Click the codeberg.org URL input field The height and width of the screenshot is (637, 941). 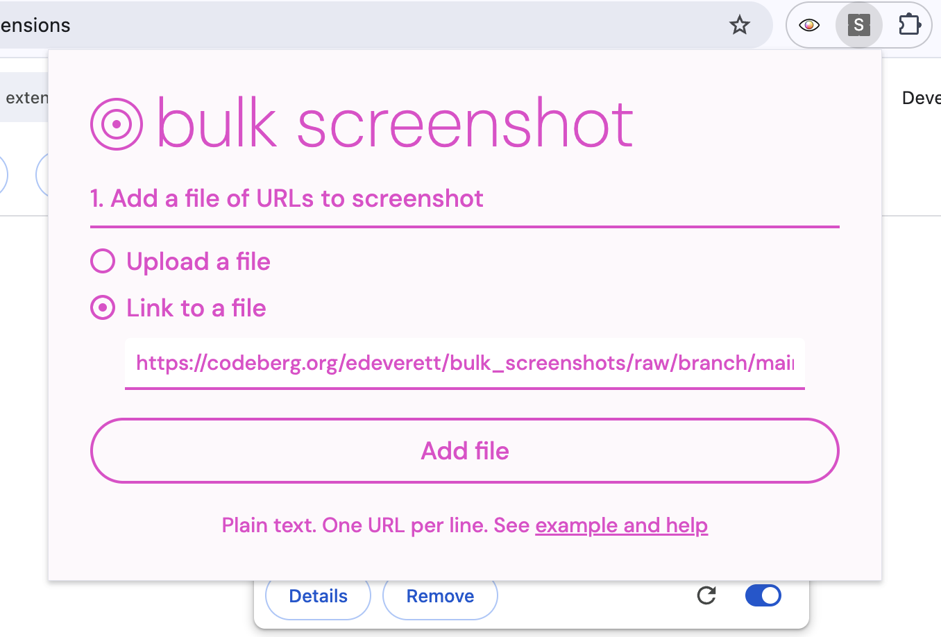pos(465,362)
